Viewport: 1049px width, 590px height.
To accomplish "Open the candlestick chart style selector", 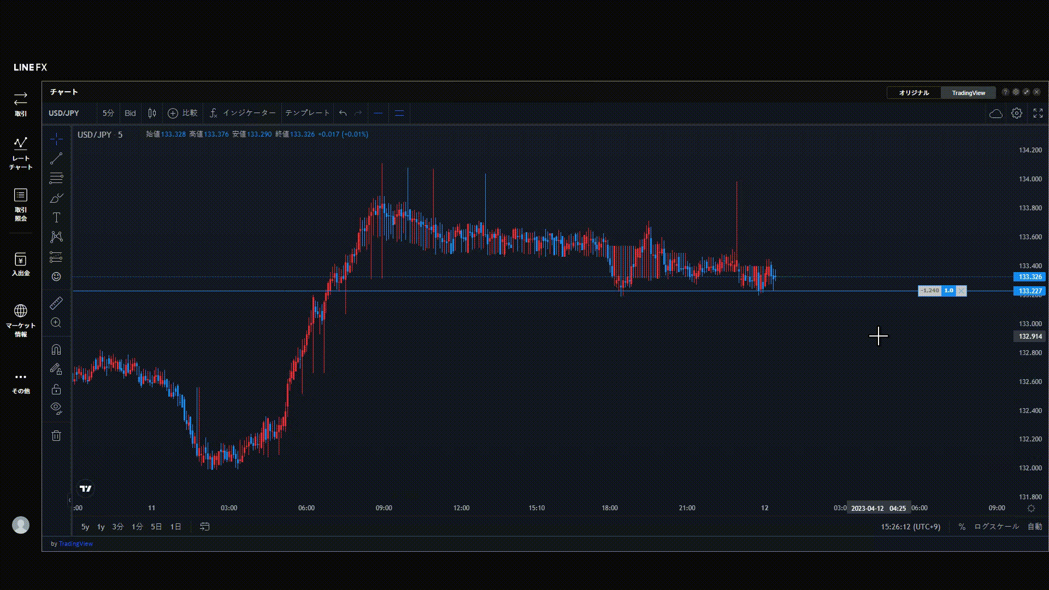I will (152, 113).
